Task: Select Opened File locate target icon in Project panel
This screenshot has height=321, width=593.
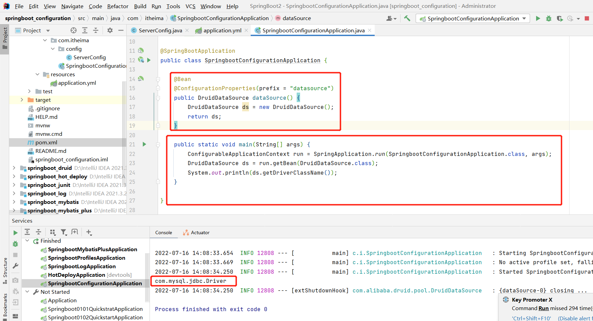Action: 74,30
